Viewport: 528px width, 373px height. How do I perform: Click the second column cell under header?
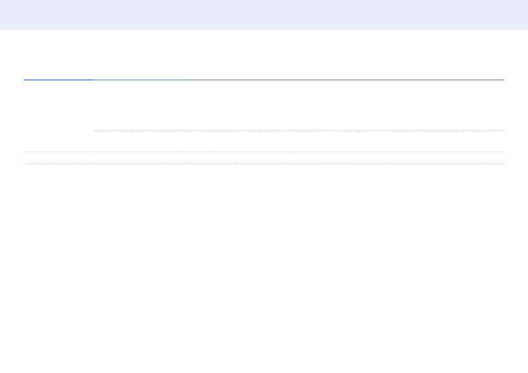tap(140, 105)
